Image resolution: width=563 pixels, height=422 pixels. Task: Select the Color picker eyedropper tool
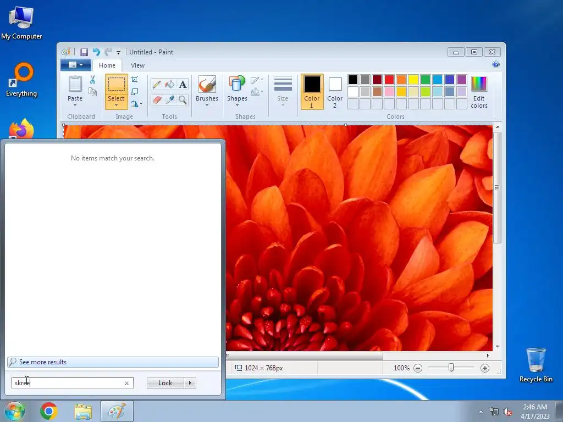click(169, 99)
